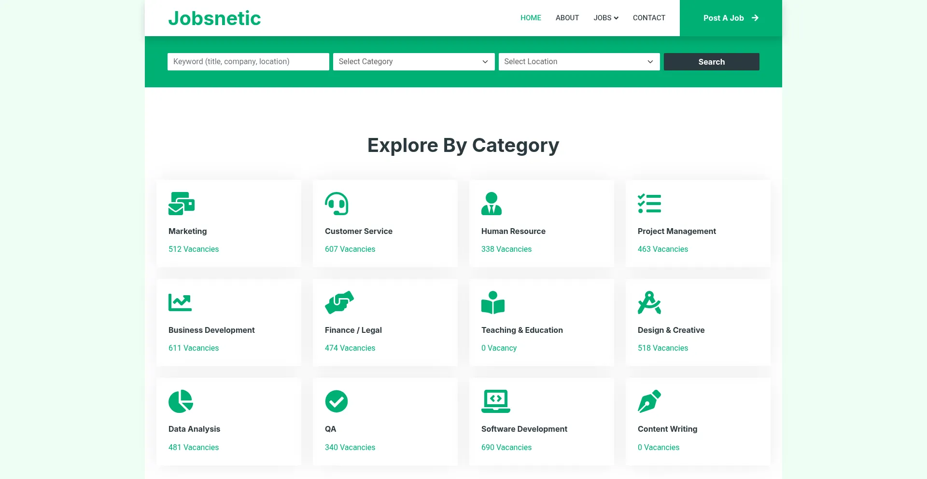Open the CONTACT nav link
Screen dimensions: 927x479
[649, 18]
